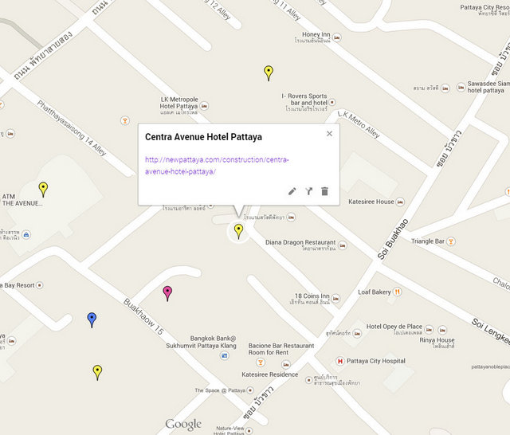Click the selected yellow pin under the popup

(x=239, y=232)
